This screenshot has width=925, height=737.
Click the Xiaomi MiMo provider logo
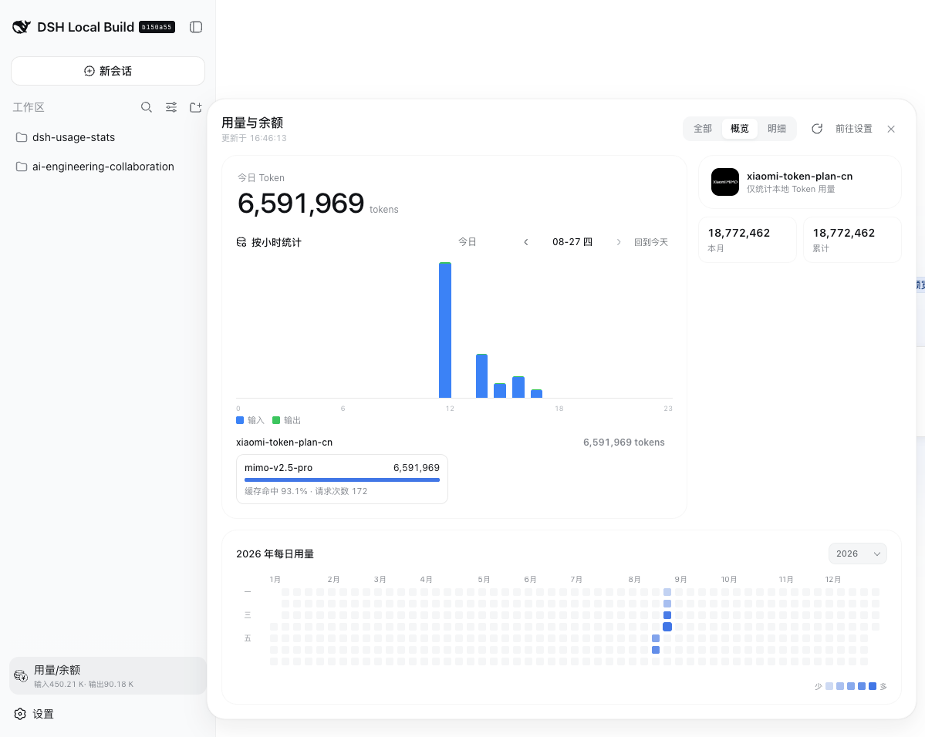click(x=725, y=182)
